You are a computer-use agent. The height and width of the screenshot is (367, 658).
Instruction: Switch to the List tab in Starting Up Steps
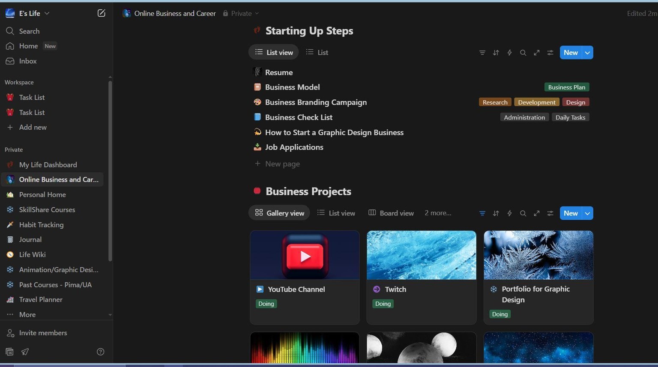pyautogui.click(x=317, y=52)
